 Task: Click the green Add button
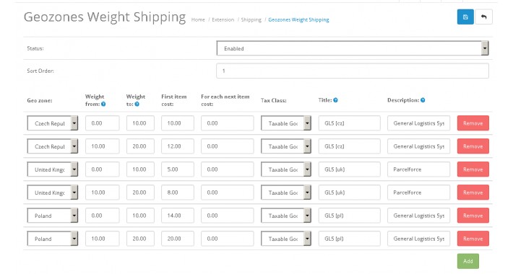point(468,261)
